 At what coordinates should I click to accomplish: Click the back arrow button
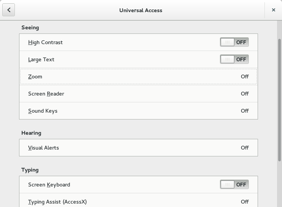pos(9,10)
